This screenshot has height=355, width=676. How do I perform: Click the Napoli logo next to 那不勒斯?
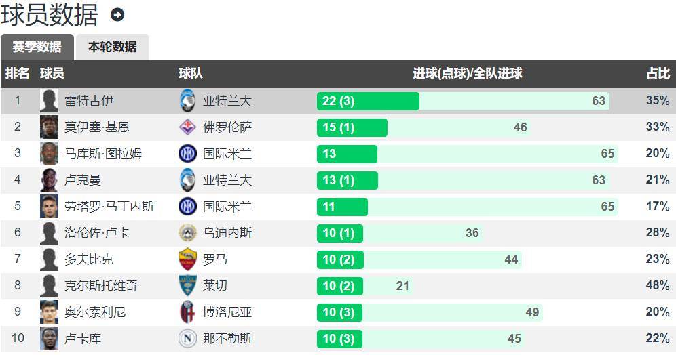point(187,338)
